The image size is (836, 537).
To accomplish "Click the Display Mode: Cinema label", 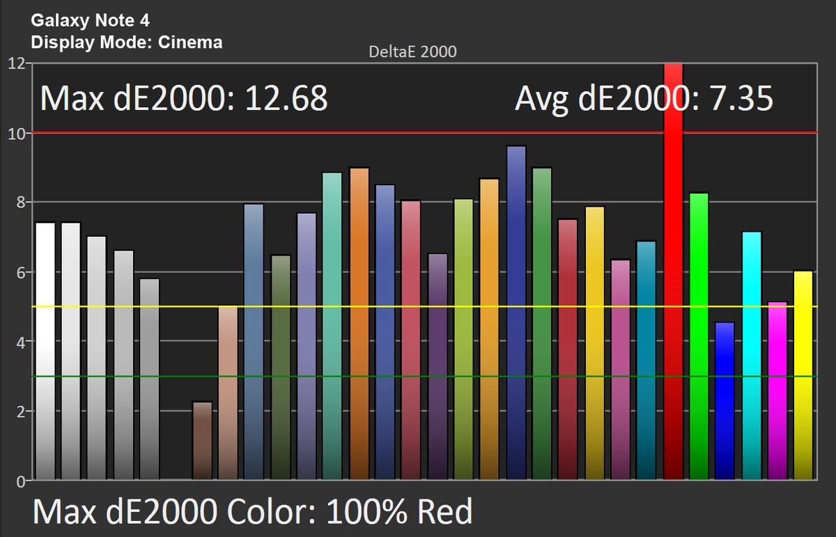I will pyautogui.click(x=127, y=42).
